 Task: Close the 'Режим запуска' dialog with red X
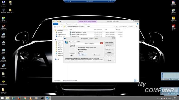102,43
